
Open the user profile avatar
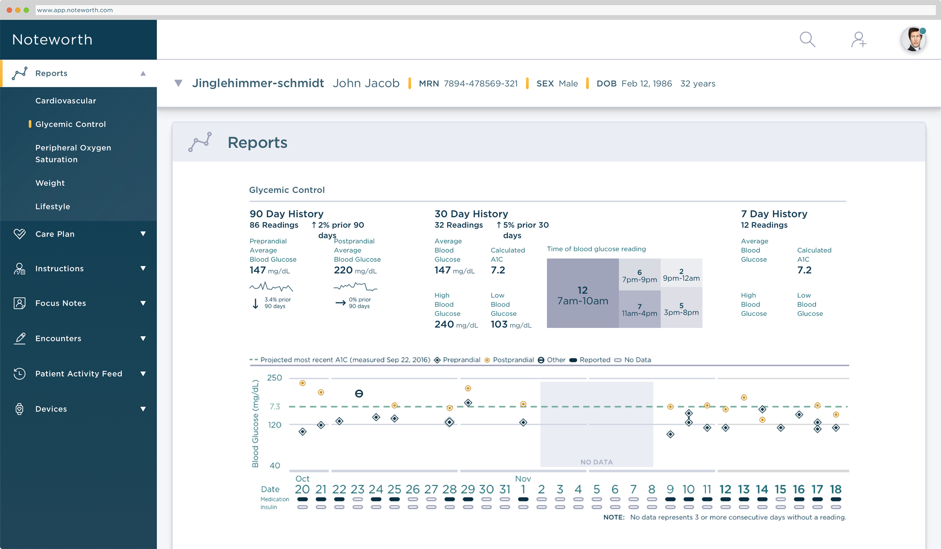(x=914, y=39)
